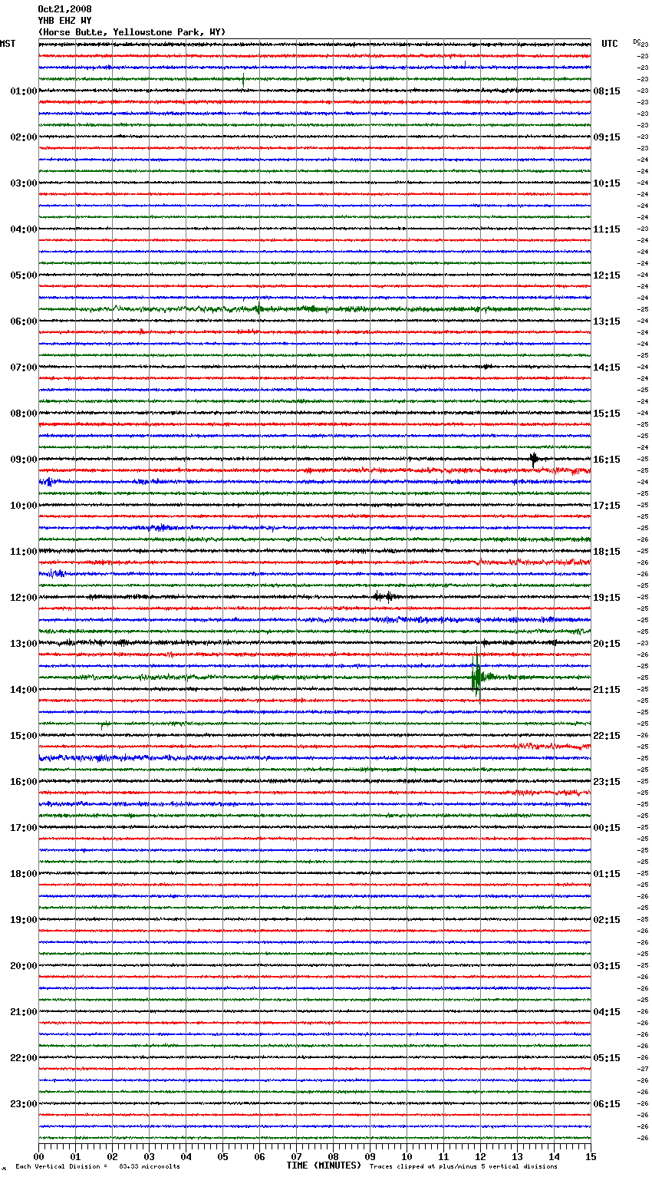652x1177 pixels.
Task: Select the 20:00 MST row label
Action: point(24,966)
